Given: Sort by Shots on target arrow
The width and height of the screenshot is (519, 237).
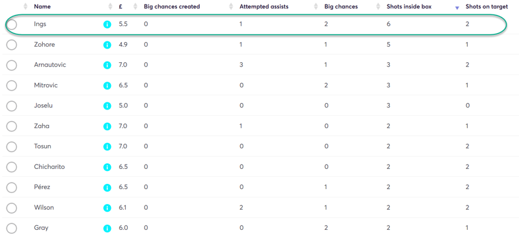Looking at the screenshot, I should (x=457, y=8).
